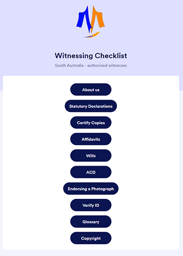View the Glossary page

click(91, 221)
